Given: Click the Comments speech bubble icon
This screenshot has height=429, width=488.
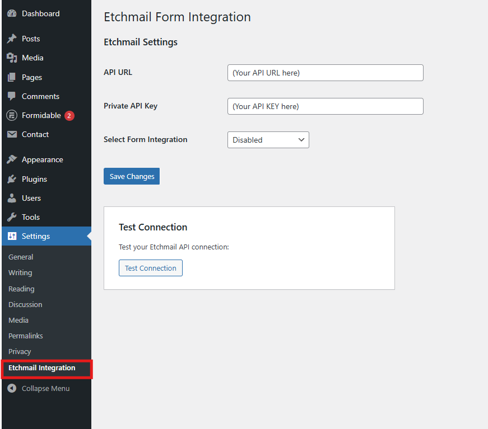Looking at the screenshot, I should (x=12, y=96).
